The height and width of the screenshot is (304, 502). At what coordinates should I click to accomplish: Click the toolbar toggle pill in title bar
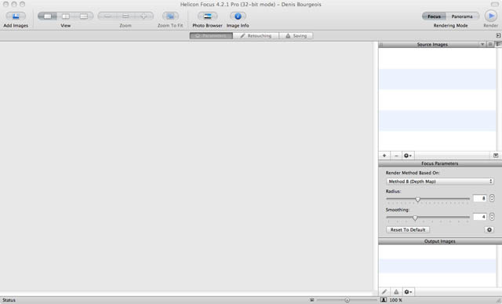click(x=495, y=5)
